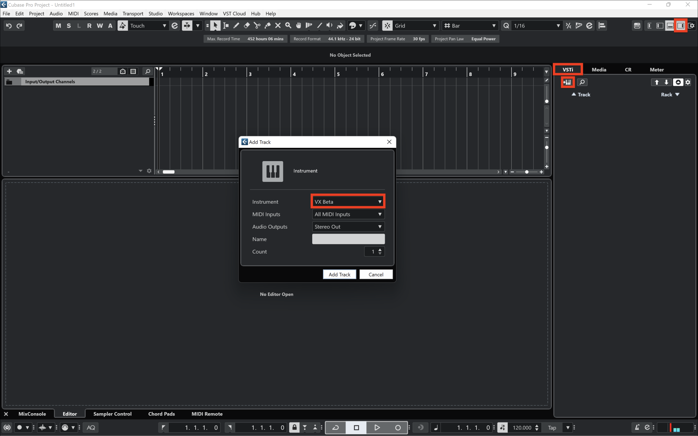Image resolution: width=698 pixels, height=436 pixels.
Task: Click the Add Track button
Action: tap(339, 274)
